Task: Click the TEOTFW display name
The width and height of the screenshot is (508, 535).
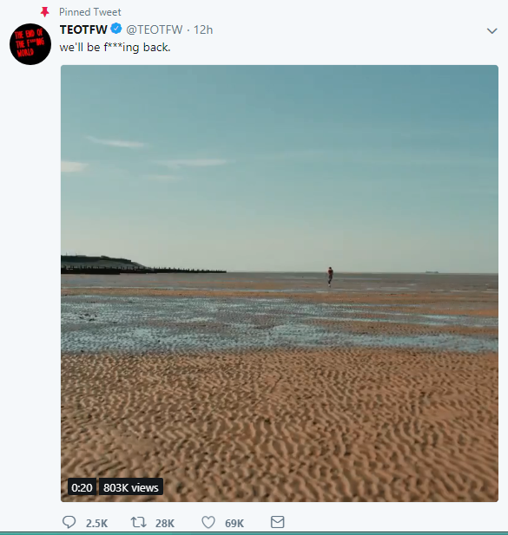Action: [83, 29]
